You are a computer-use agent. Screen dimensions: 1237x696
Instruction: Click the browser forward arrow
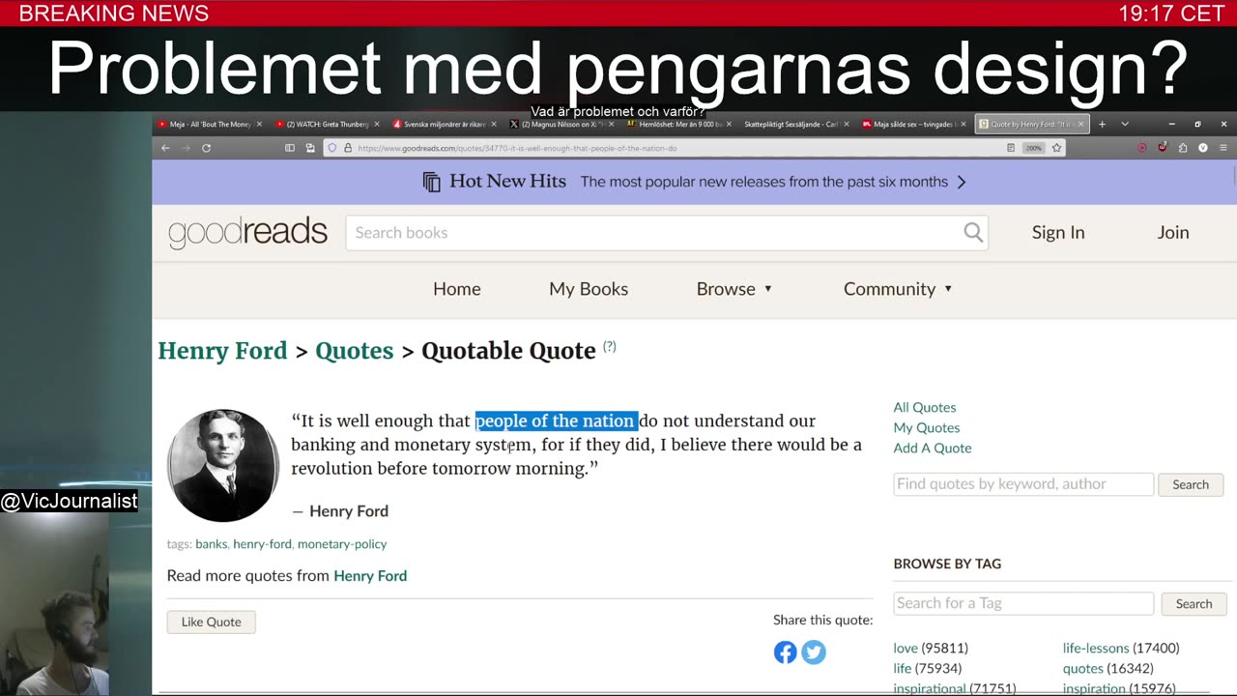coord(186,148)
